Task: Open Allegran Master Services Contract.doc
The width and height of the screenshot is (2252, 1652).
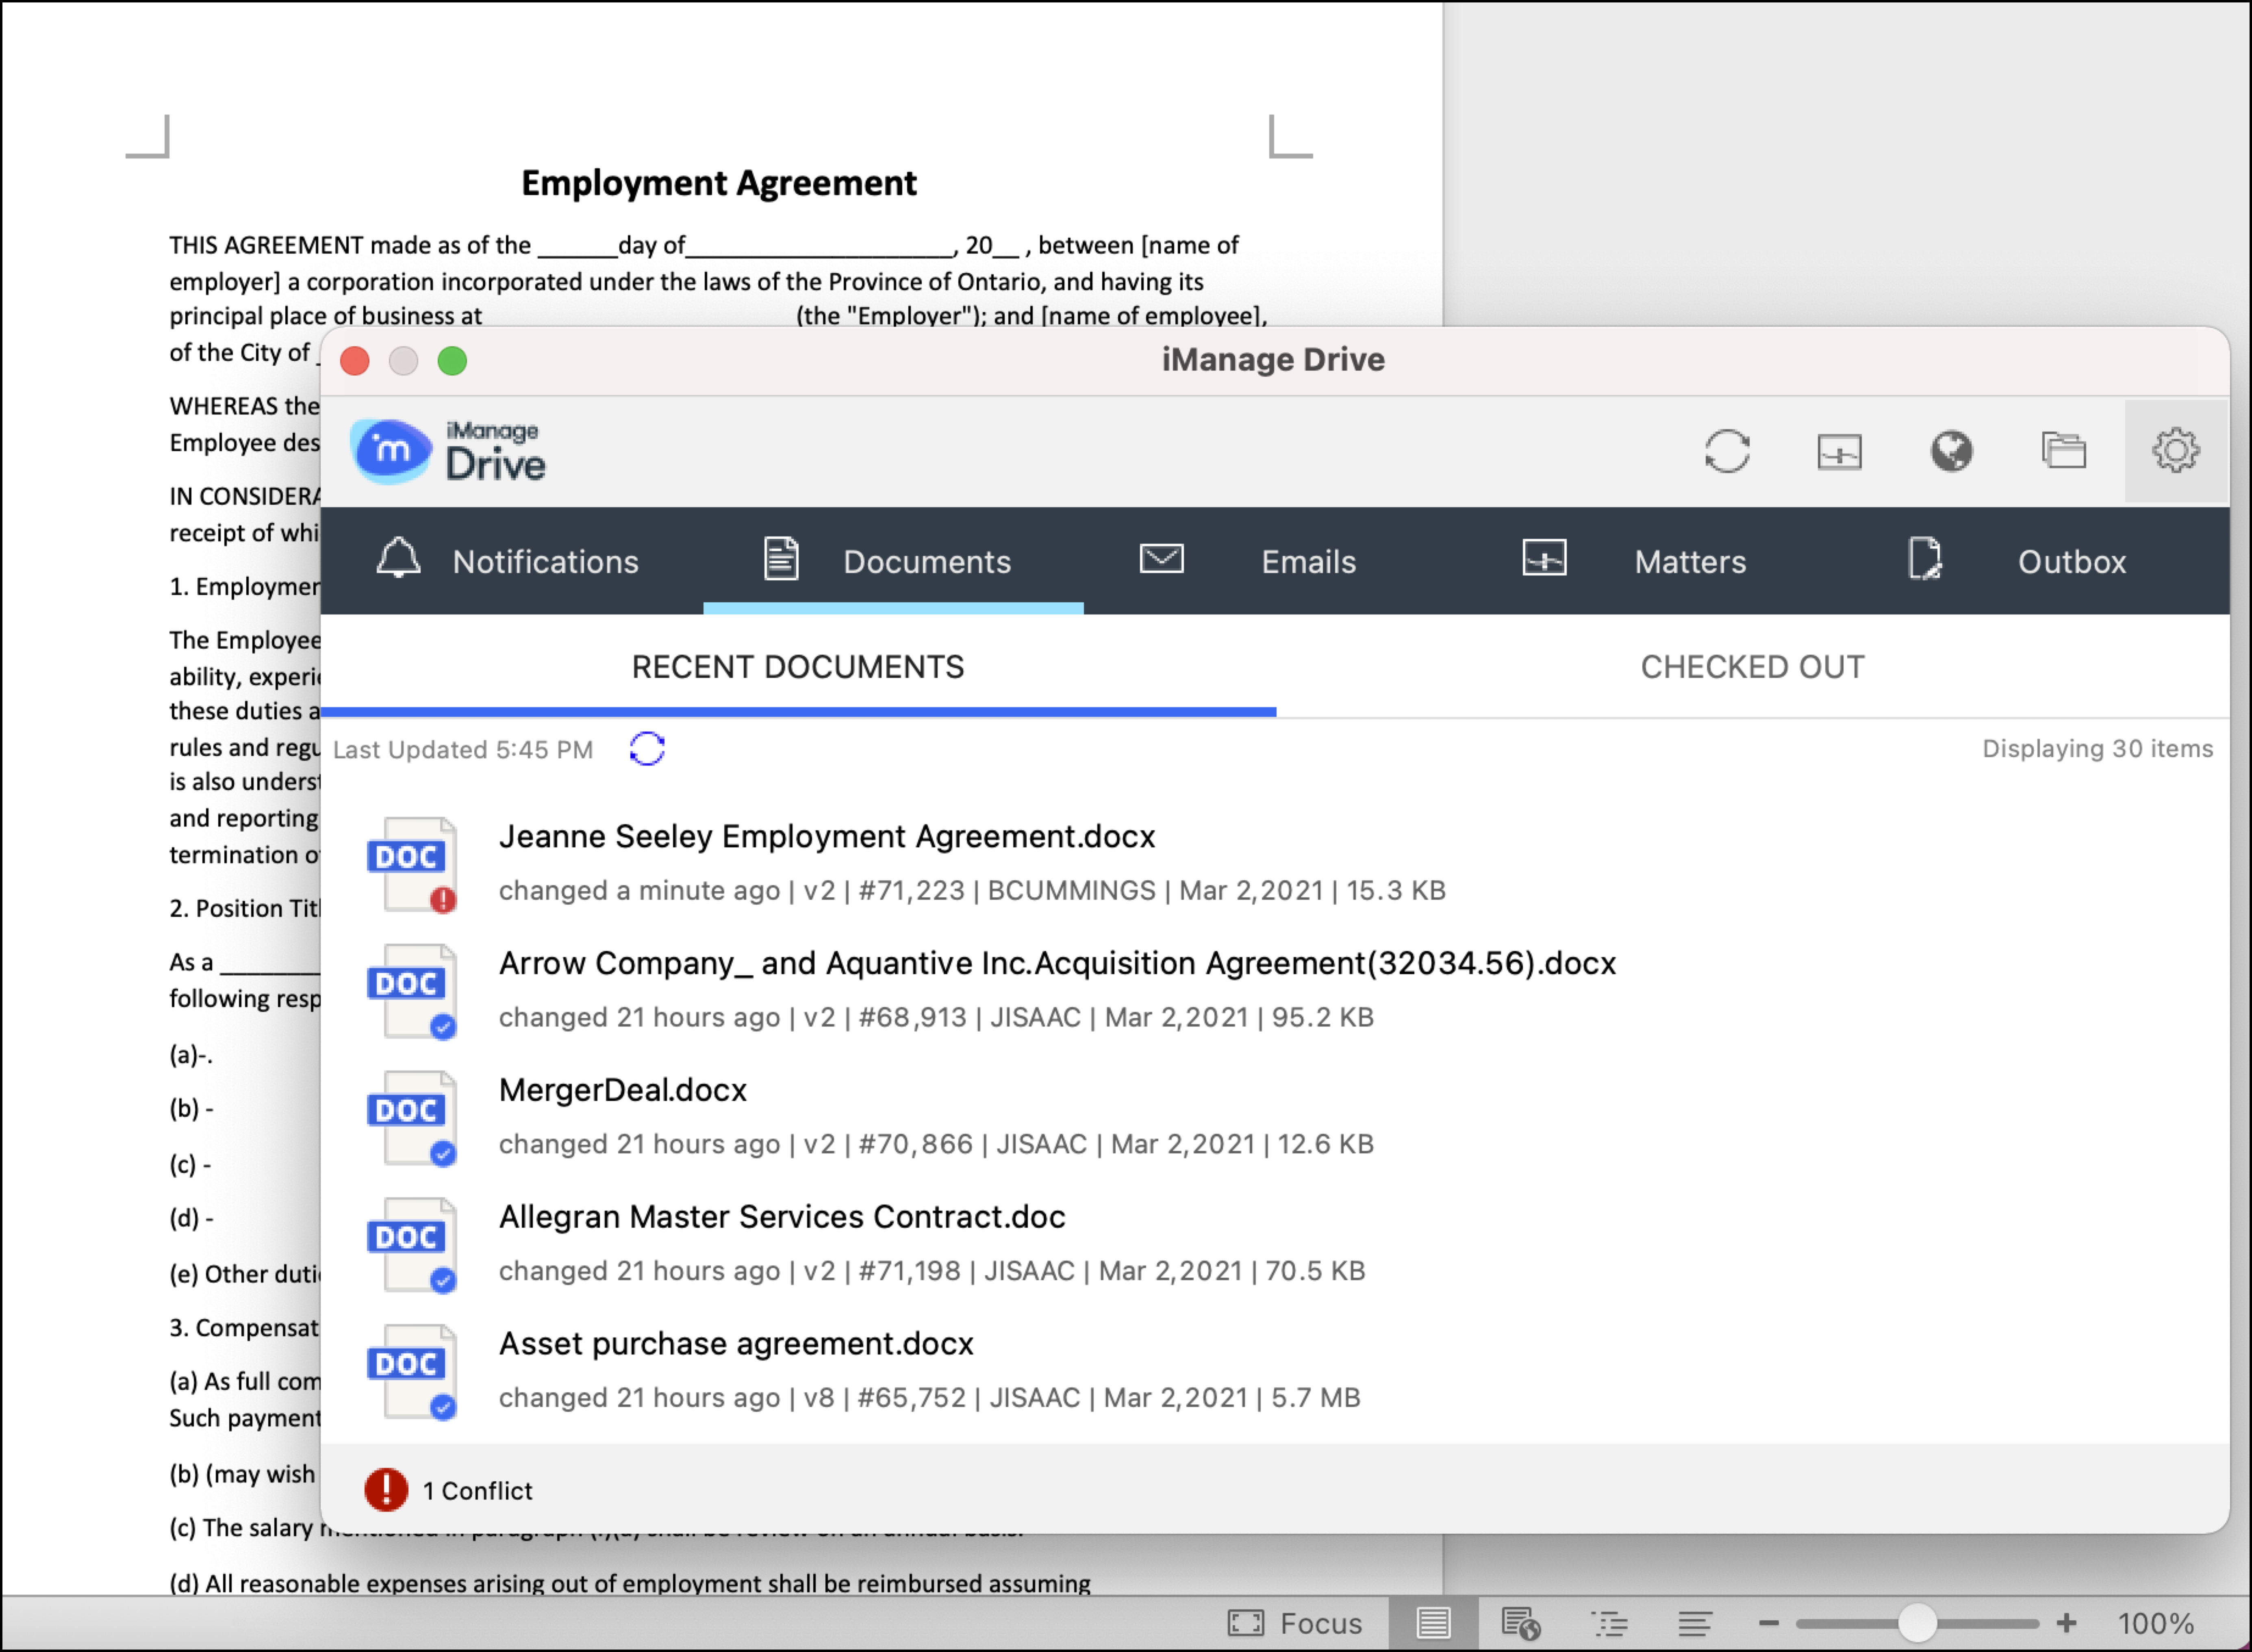Action: pyautogui.click(x=782, y=1216)
